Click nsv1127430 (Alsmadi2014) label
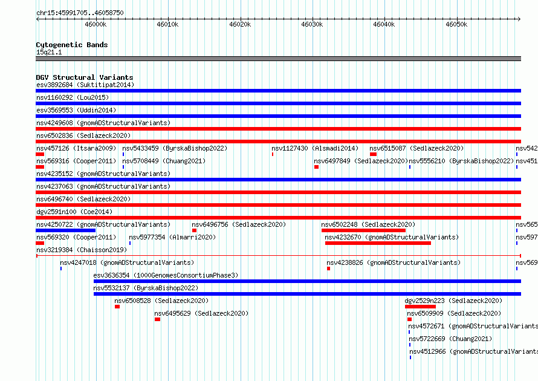The height and width of the screenshot is (381, 538). (314, 148)
